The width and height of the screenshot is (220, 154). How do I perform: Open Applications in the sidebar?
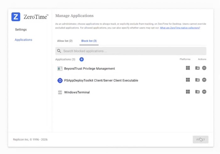point(24,40)
